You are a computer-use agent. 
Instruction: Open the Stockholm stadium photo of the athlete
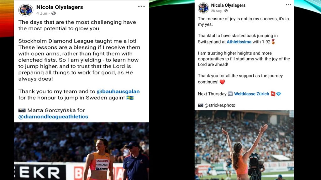click(81, 151)
